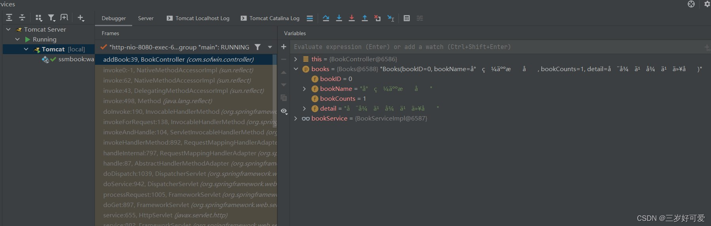
Task: Click the Force Step Into red icon
Action: tap(352, 18)
